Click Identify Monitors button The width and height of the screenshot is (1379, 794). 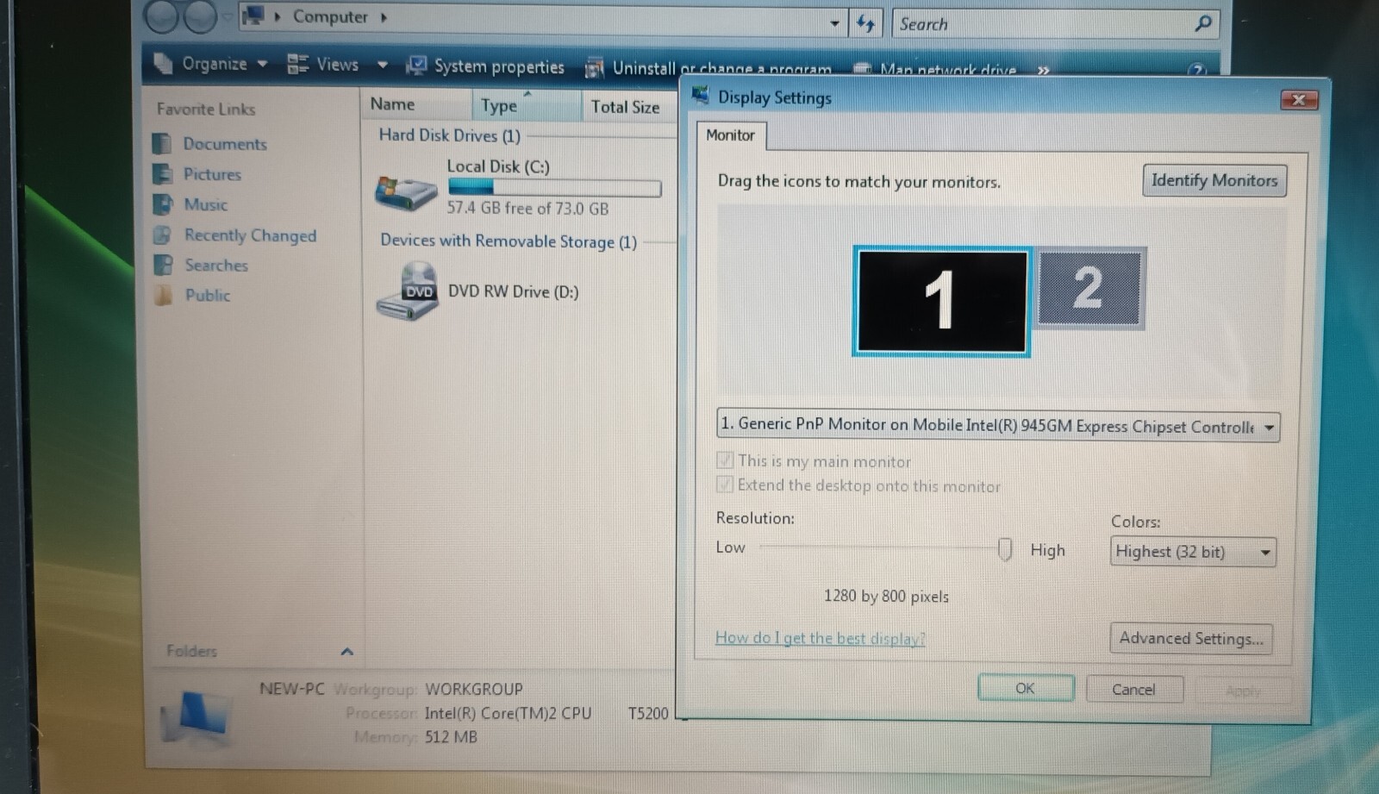[x=1214, y=180]
